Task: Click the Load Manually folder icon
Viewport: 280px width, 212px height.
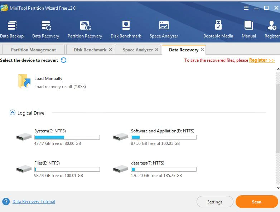Action: [24, 81]
